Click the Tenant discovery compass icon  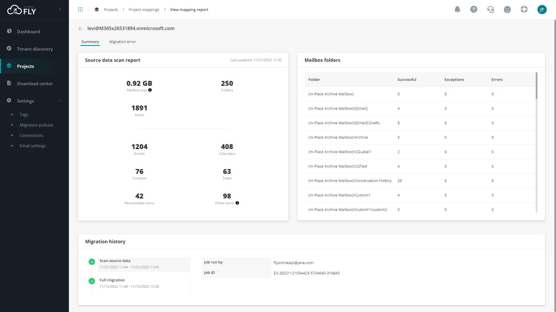coord(9,49)
